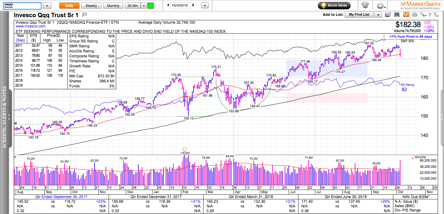Go to previous date arrow
Image resolution: width=444 pixels, height=214 pixels.
tap(168, 5)
